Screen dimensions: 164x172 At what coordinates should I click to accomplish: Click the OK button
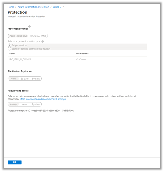14,162
